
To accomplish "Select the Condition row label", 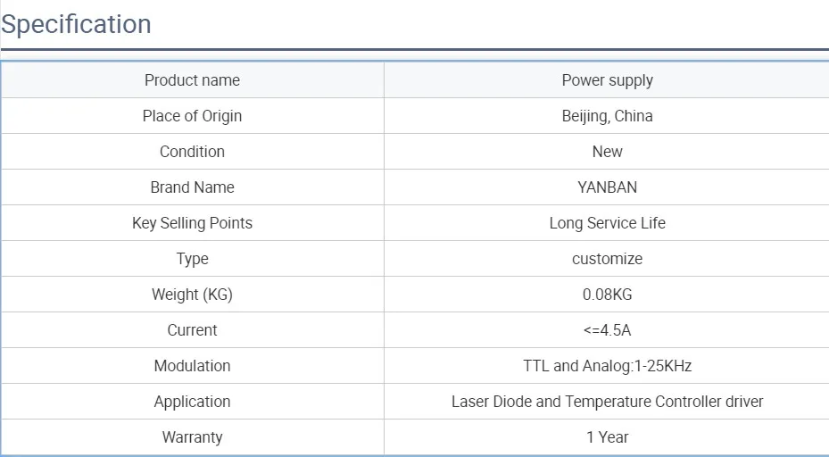I will pyautogui.click(x=193, y=151).
